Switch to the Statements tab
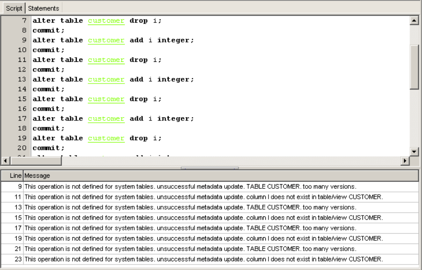The image size is (422, 270). (x=43, y=8)
